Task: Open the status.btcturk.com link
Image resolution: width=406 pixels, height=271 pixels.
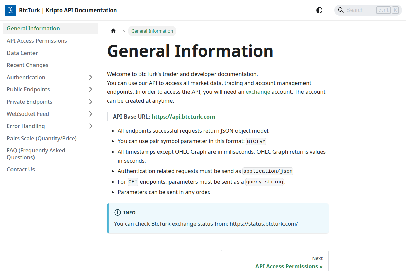Action: [x=264, y=224]
